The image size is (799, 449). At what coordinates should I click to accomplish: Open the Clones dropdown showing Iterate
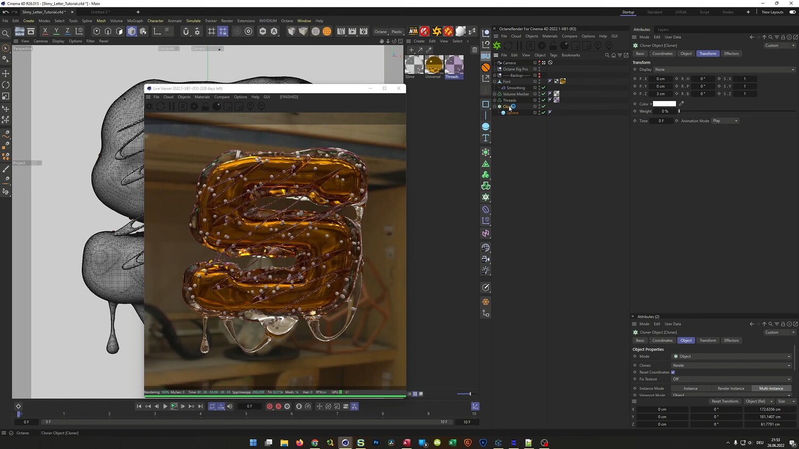(732, 365)
